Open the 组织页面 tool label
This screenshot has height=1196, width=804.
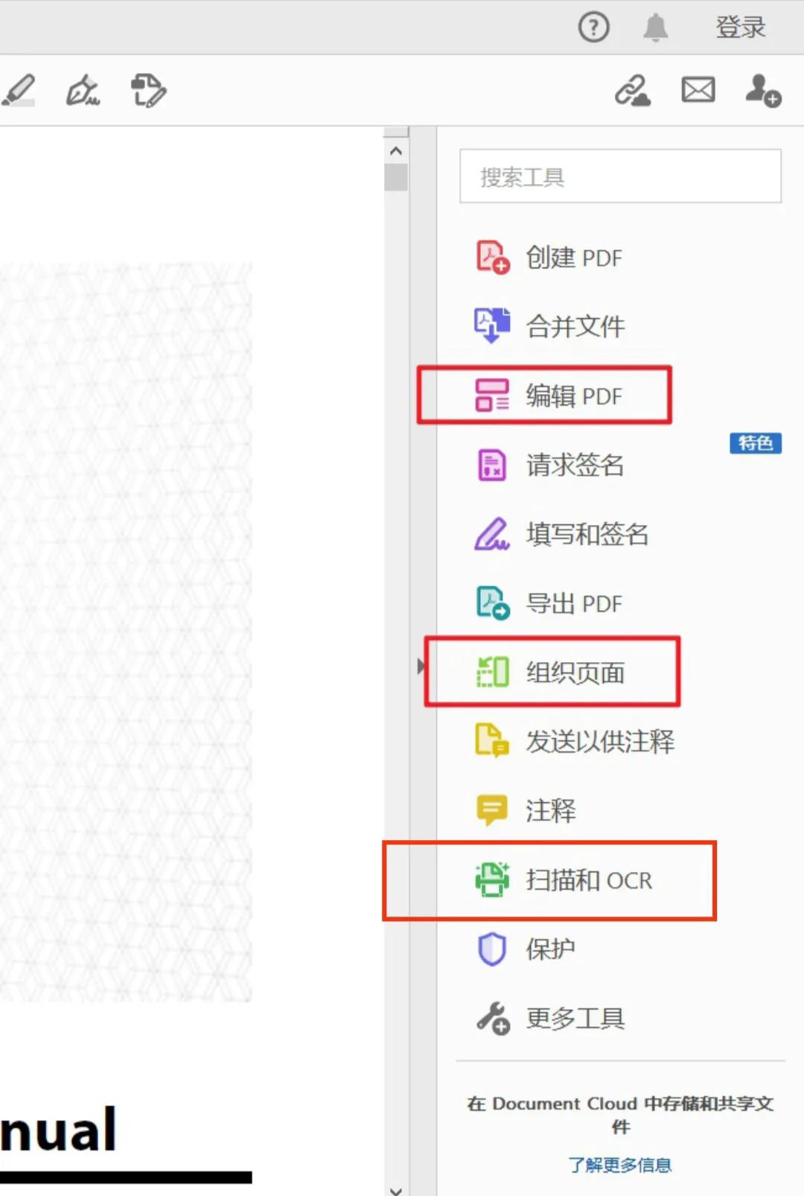[x=575, y=672]
